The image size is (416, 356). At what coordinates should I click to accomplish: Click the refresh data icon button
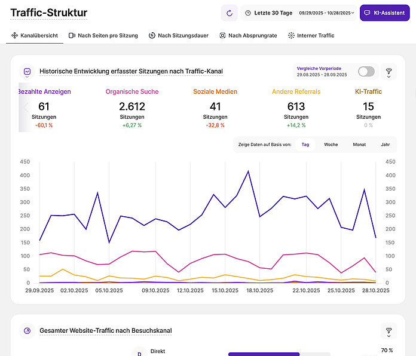point(229,13)
